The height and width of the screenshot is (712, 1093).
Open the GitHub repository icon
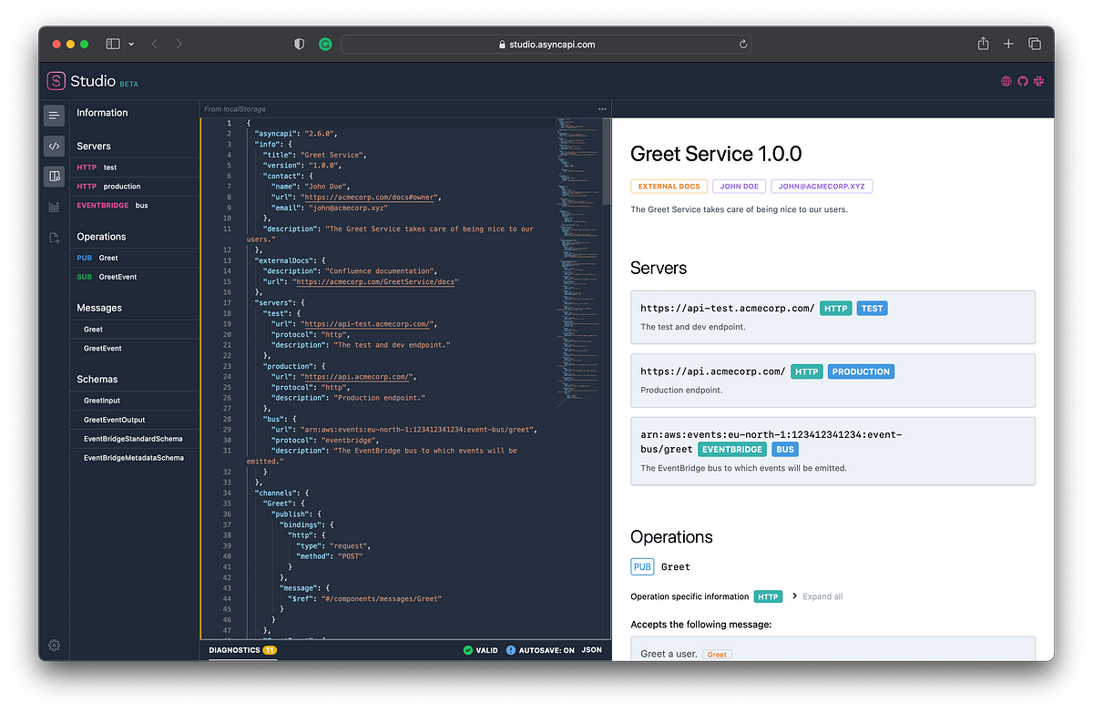(1022, 81)
